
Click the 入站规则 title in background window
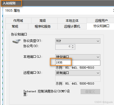coord(9,3)
